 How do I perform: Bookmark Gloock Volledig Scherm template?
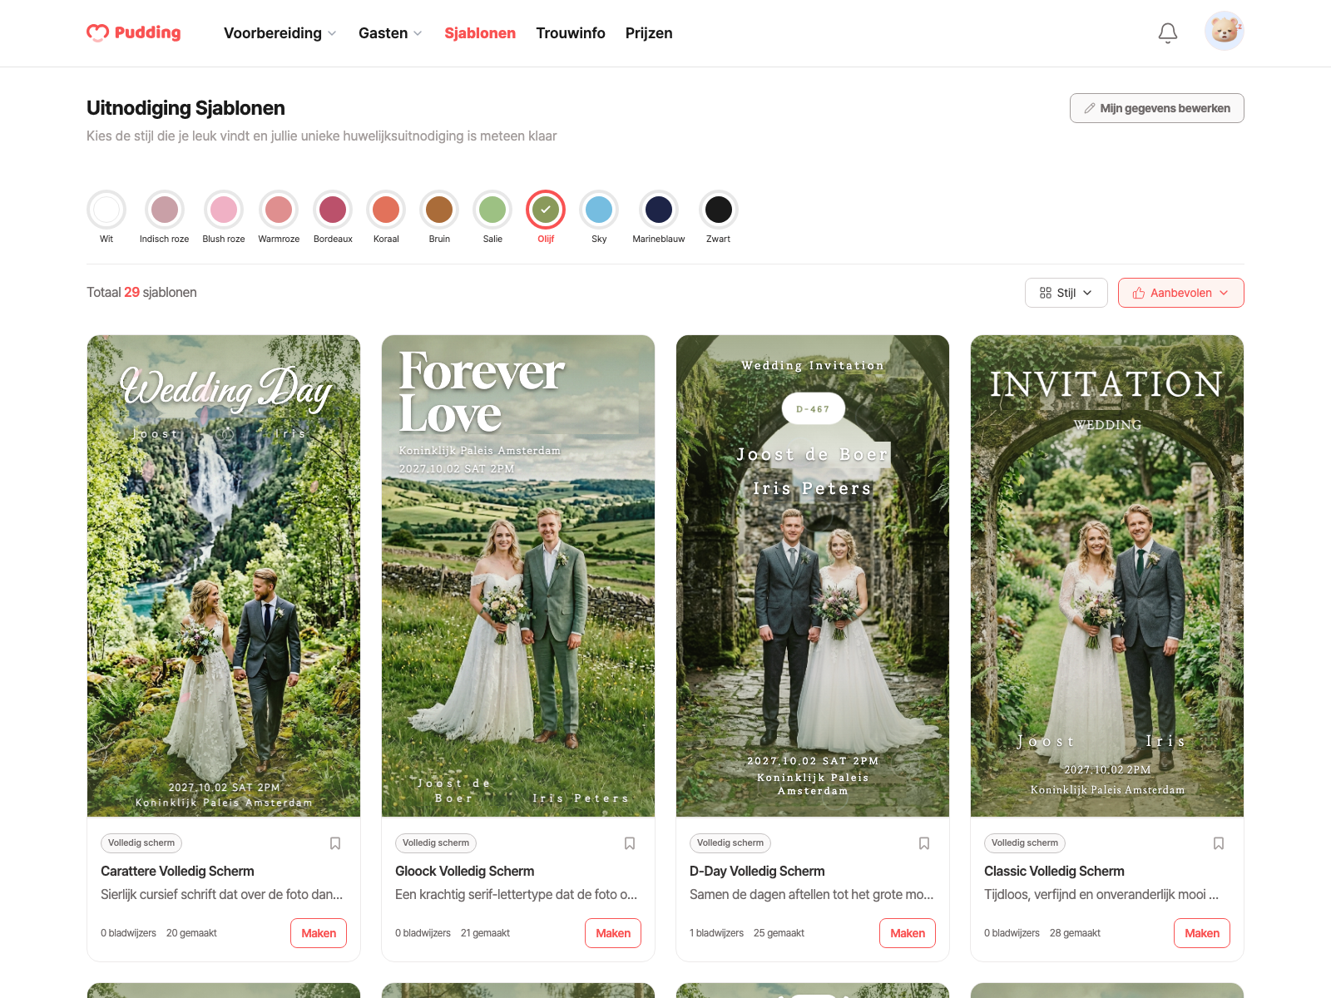(x=630, y=843)
